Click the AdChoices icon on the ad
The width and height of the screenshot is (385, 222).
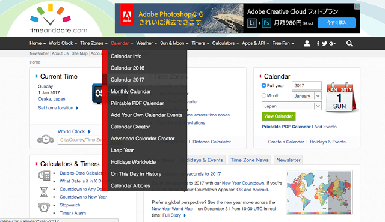[x=357, y=6]
